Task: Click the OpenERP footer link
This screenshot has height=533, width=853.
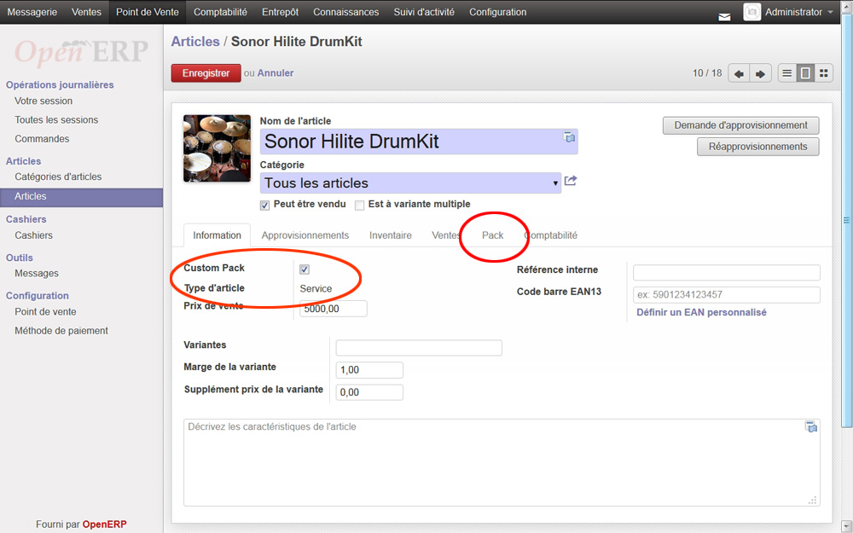Action: [104, 524]
